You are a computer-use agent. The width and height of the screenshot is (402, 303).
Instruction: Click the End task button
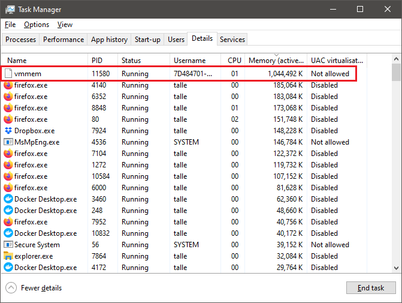pos(371,288)
